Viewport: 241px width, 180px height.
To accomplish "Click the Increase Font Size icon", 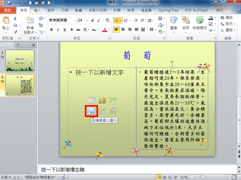I will pos(92,20).
